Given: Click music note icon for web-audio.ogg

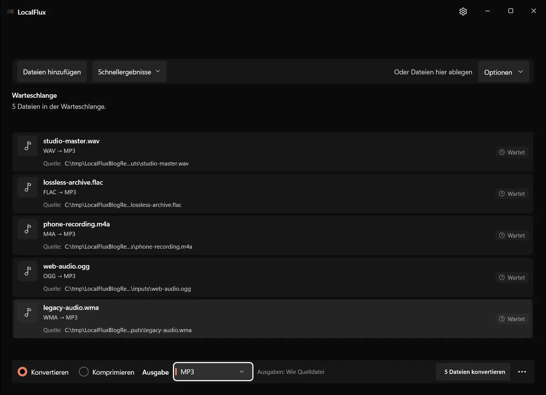Looking at the screenshot, I should pyautogui.click(x=27, y=271).
